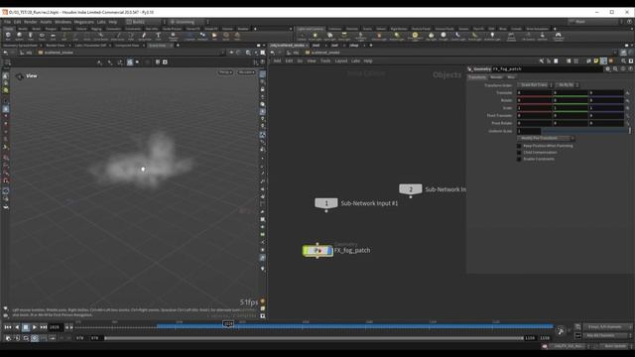Open the Windows menu

(x=63, y=22)
